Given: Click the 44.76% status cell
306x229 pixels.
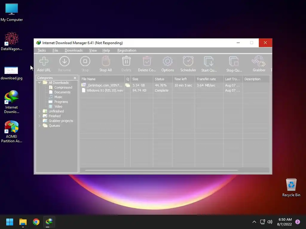Looking at the screenshot, I should point(160,85).
